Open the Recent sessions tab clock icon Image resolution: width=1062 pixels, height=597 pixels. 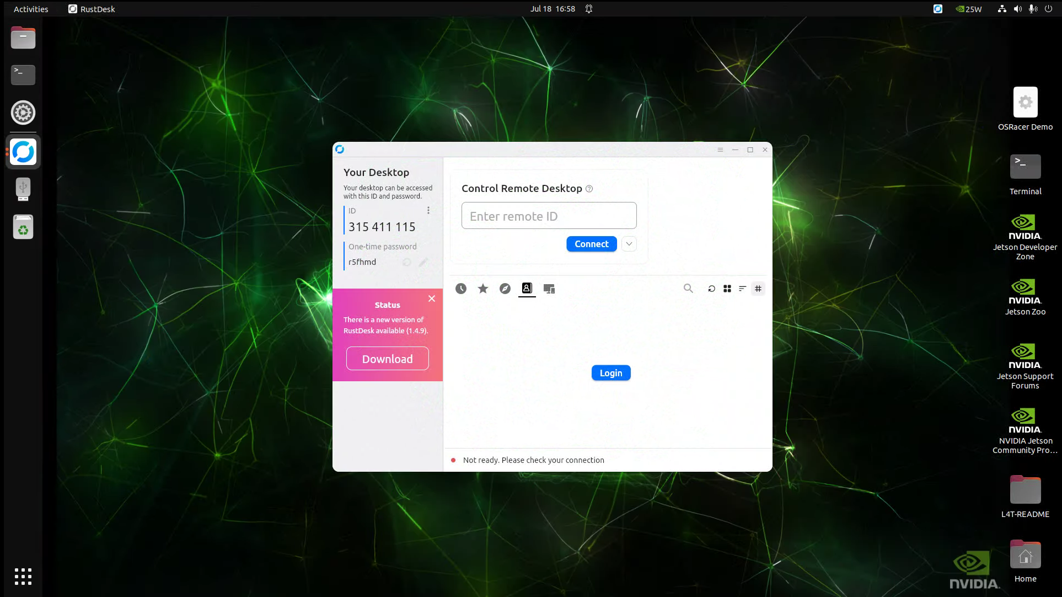coord(461,289)
